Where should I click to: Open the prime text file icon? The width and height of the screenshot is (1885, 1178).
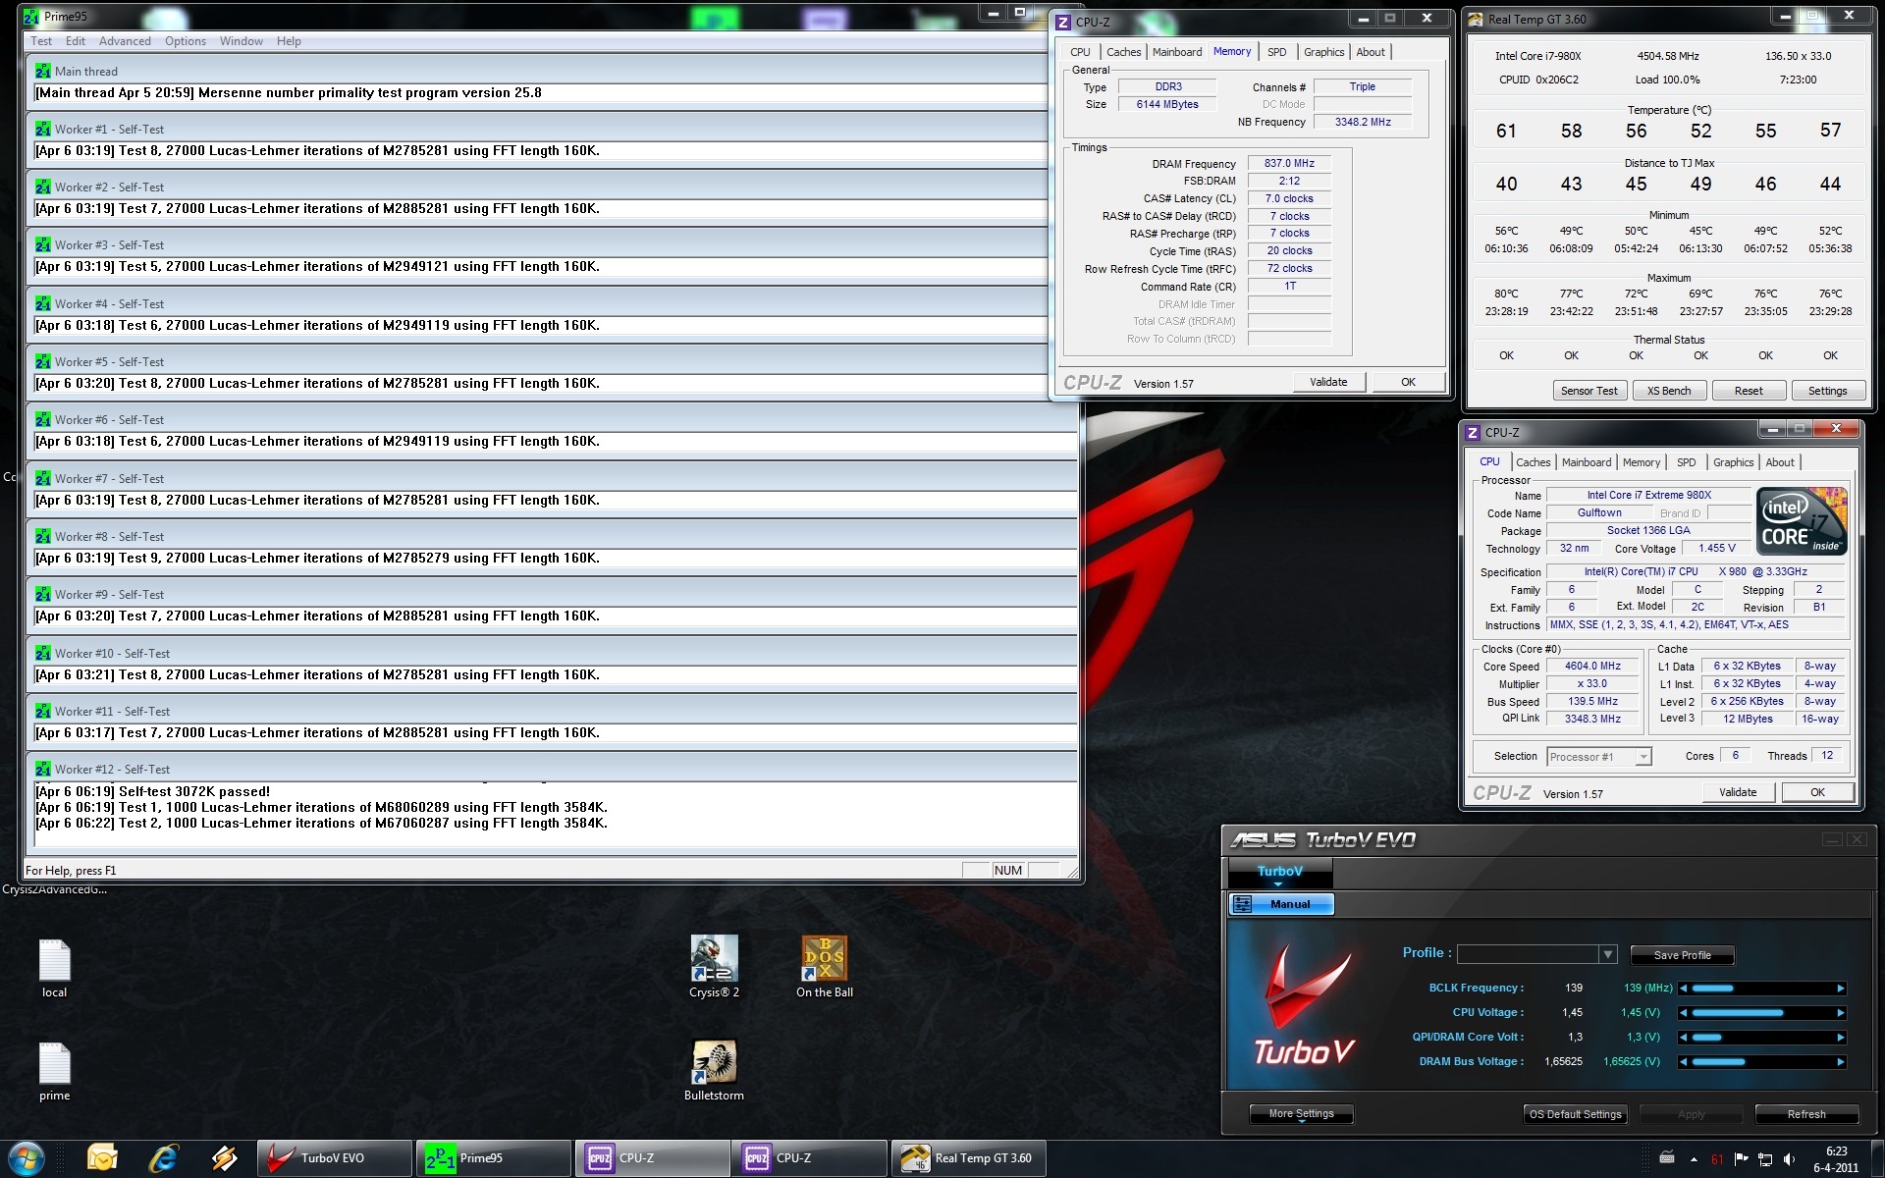54,1066
